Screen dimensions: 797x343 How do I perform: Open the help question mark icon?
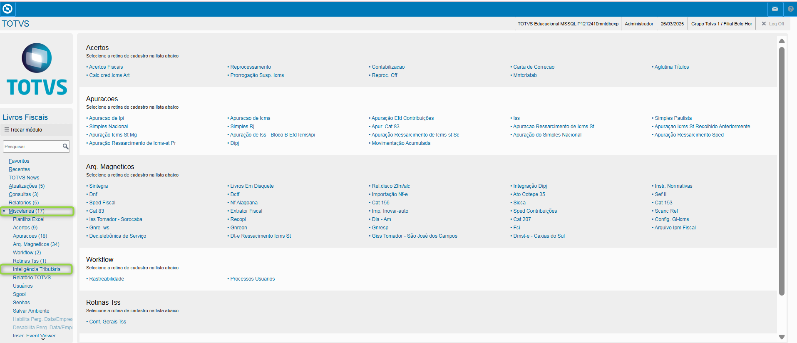(791, 9)
